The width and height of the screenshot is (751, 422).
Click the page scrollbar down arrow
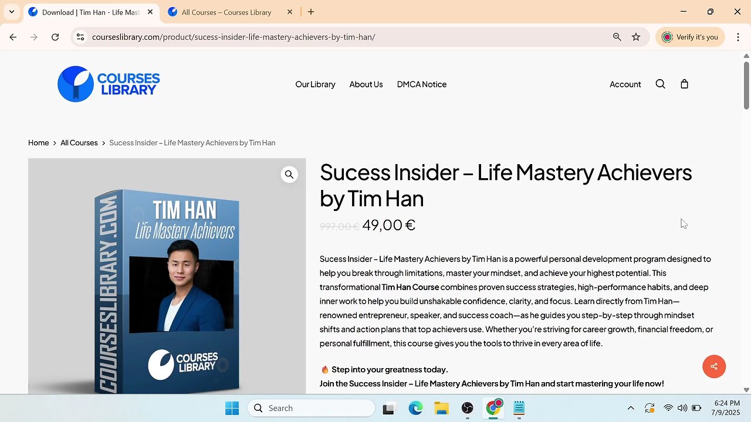(x=746, y=390)
